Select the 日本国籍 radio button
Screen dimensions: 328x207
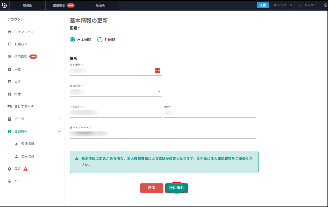click(x=72, y=40)
